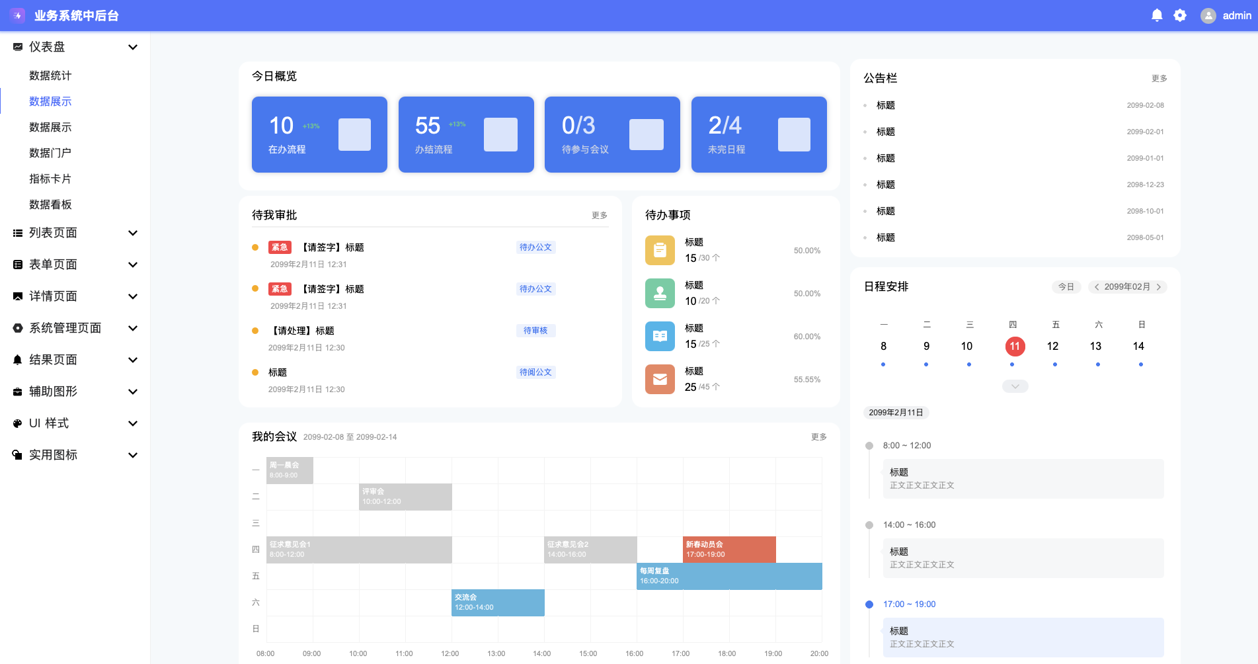Click the 详情页面 image icon
Viewport: 1258px width, 664px height.
18,296
